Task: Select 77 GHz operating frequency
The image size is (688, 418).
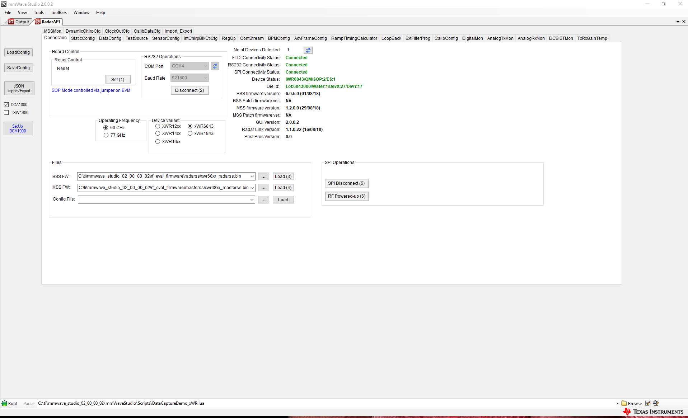Action: coord(106,135)
